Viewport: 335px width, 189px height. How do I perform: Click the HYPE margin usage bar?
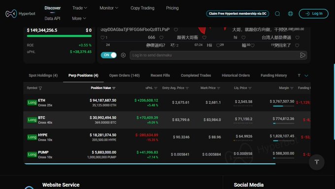coord(283,141)
